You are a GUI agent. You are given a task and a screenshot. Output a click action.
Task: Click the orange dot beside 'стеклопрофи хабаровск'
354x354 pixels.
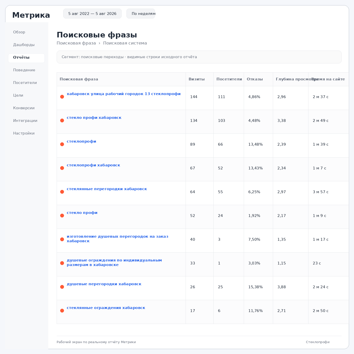click(x=62, y=168)
